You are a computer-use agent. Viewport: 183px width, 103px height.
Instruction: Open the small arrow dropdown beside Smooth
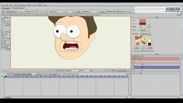tap(47, 74)
